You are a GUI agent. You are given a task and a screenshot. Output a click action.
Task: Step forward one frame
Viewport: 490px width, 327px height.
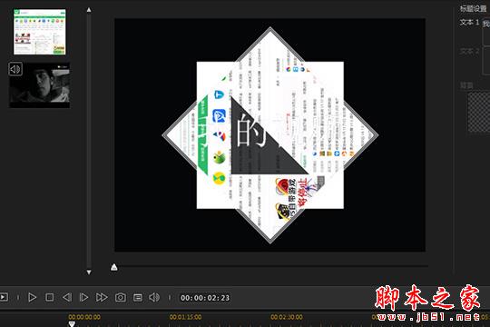[83, 297]
